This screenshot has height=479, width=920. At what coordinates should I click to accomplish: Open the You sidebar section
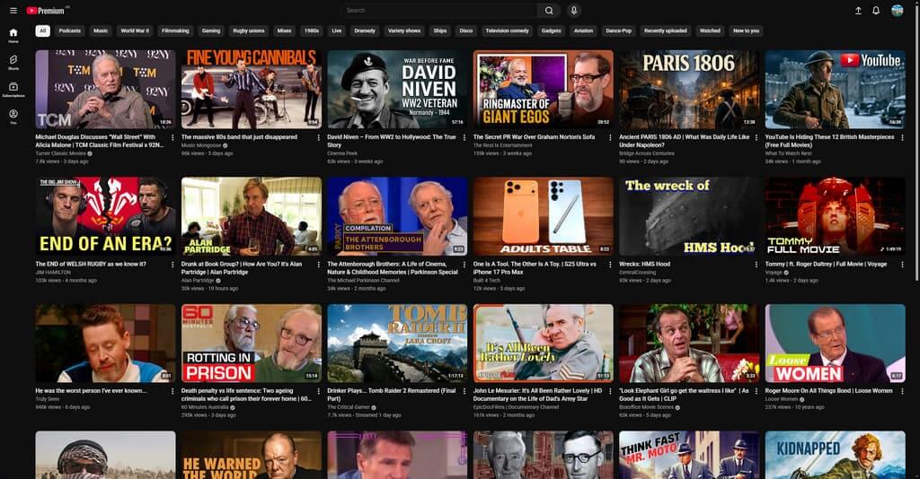[x=13, y=117]
